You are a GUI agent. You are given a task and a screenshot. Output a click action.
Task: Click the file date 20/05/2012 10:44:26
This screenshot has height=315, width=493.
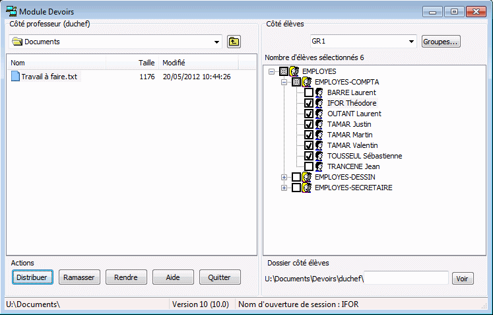click(197, 77)
